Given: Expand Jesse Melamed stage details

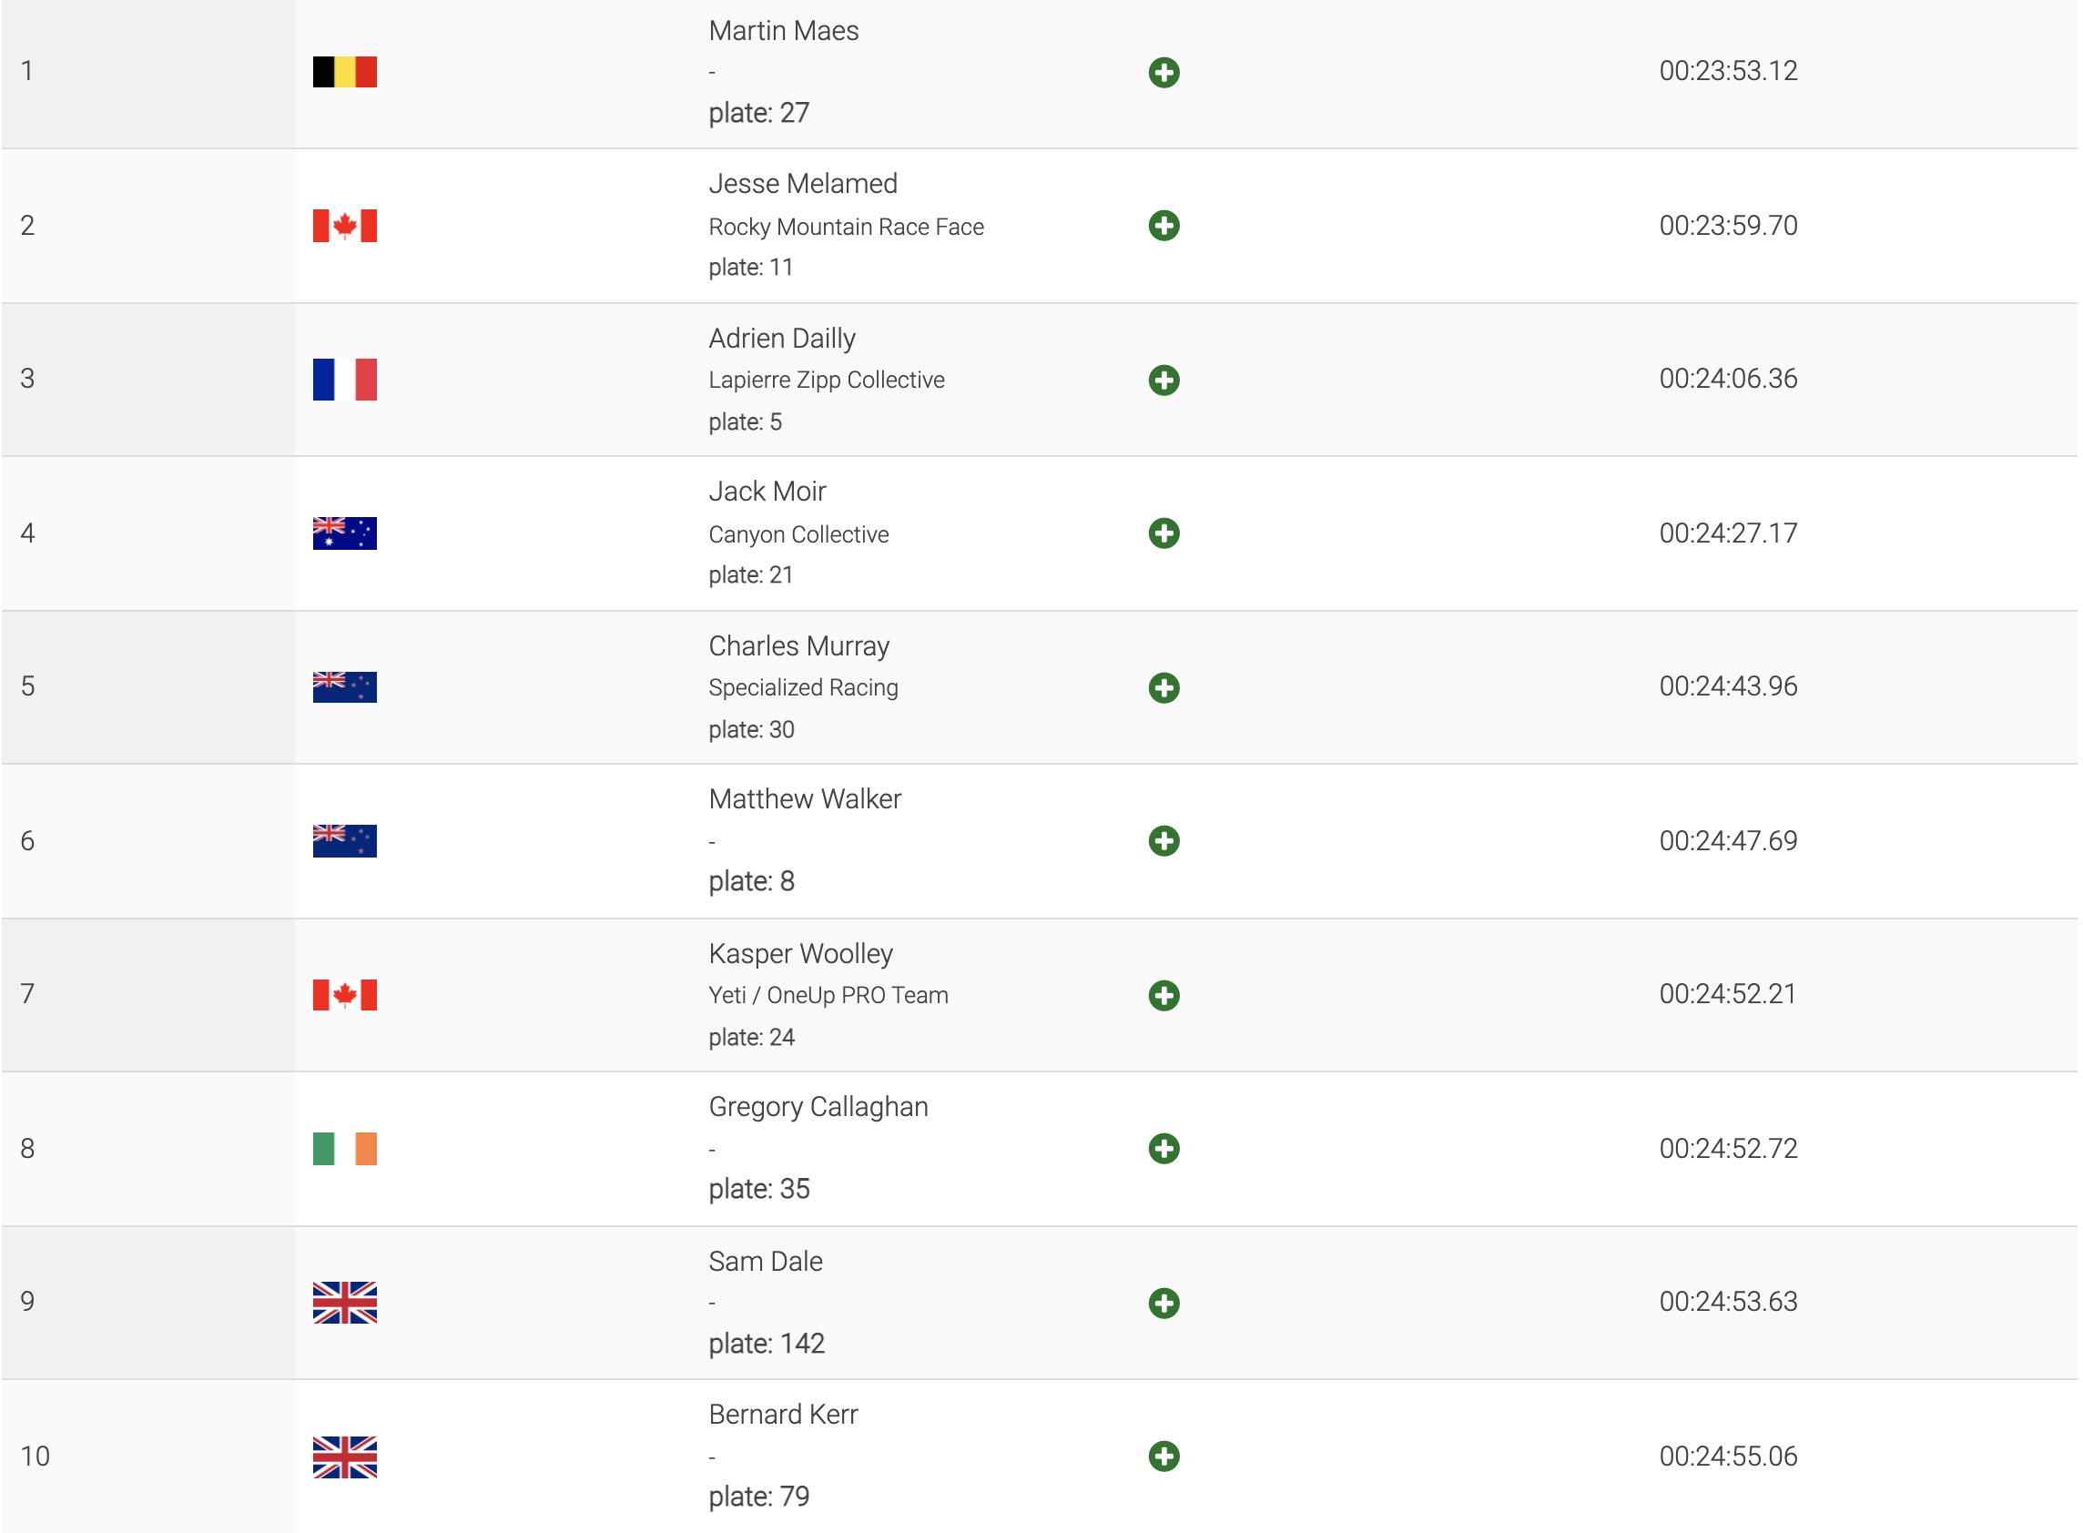Looking at the screenshot, I should tap(1163, 226).
